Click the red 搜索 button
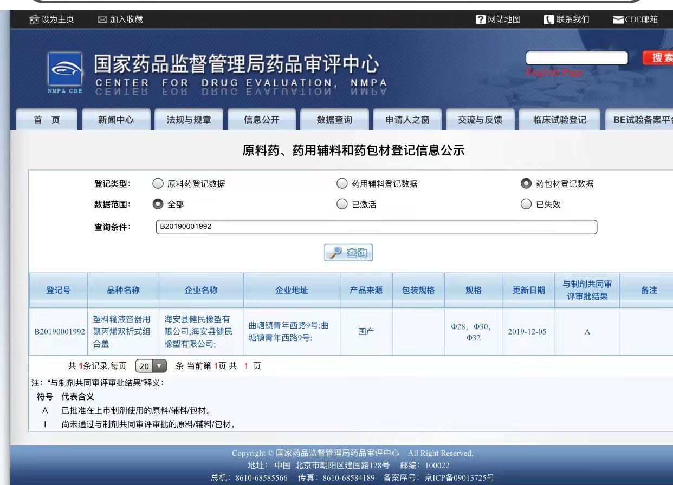The image size is (673, 485). [x=657, y=58]
